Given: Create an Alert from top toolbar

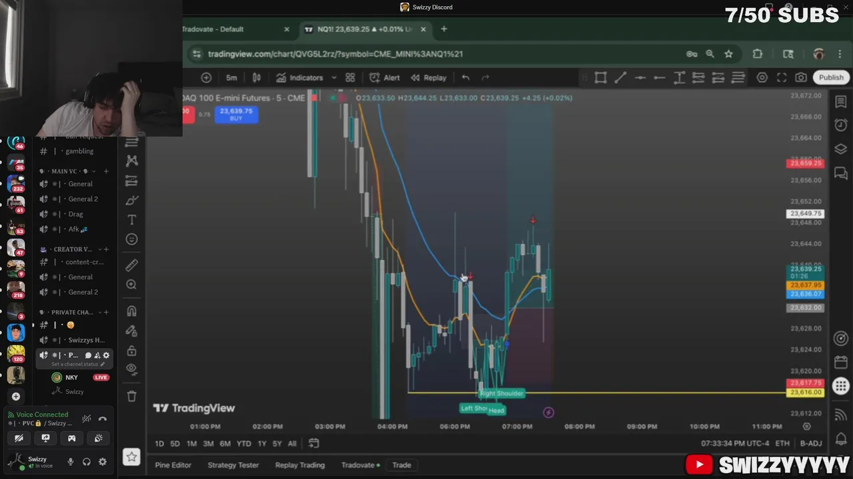Looking at the screenshot, I should 385,78.
